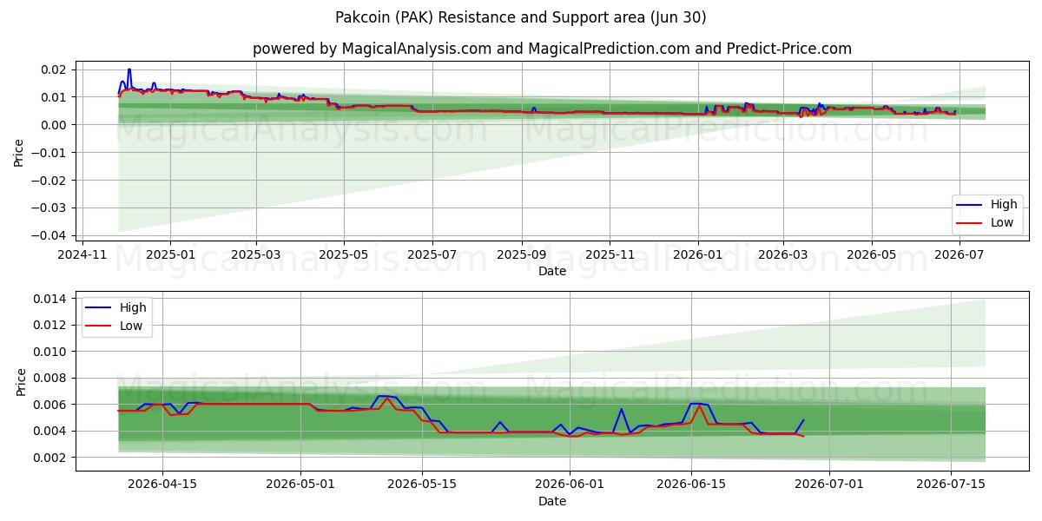This screenshot has width=1042, height=521.
Task: Click the '2025-07' tick label
Action: (432, 254)
